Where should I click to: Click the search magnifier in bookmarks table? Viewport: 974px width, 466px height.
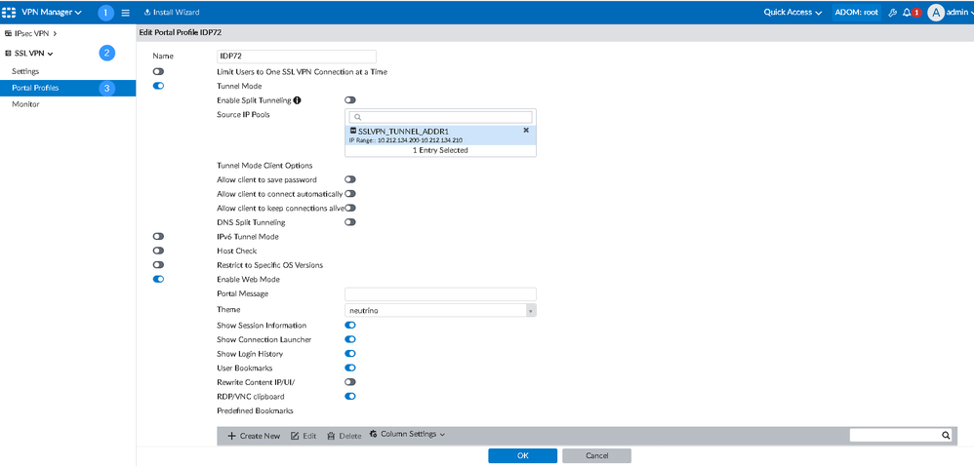pyautogui.click(x=945, y=436)
